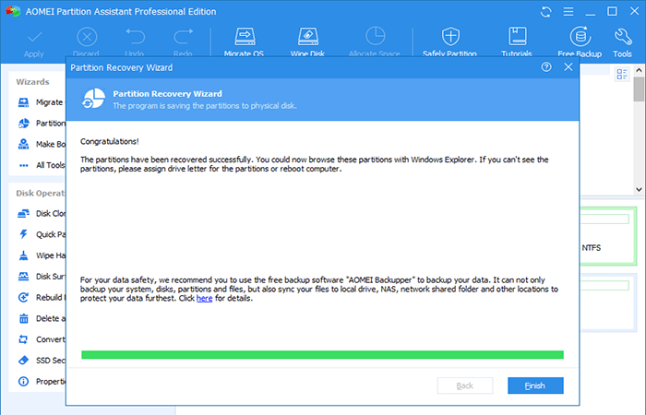This screenshot has height=415, width=646.
Task: Open the hamburger menu in title bar
Action: (x=568, y=11)
